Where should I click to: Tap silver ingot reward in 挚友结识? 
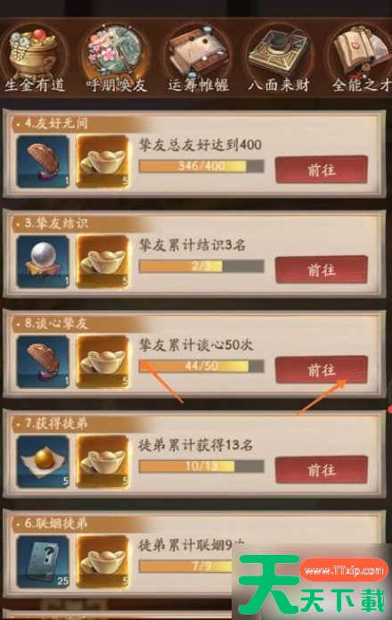click(102, 261)
